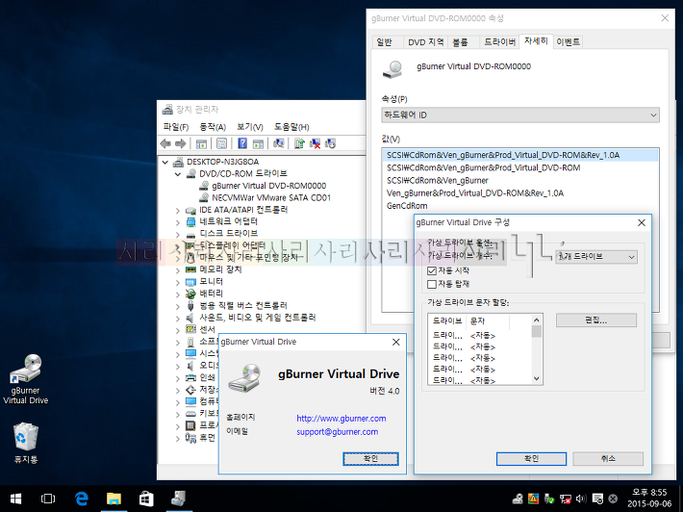Viewport: 683px width, 512px height.
Task: Open the Windows Store taskbar icon
Action: pyautogui.click(x=146, y=499)
